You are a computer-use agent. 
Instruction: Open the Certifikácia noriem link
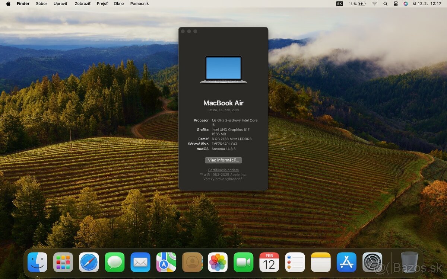coord(223,170)
